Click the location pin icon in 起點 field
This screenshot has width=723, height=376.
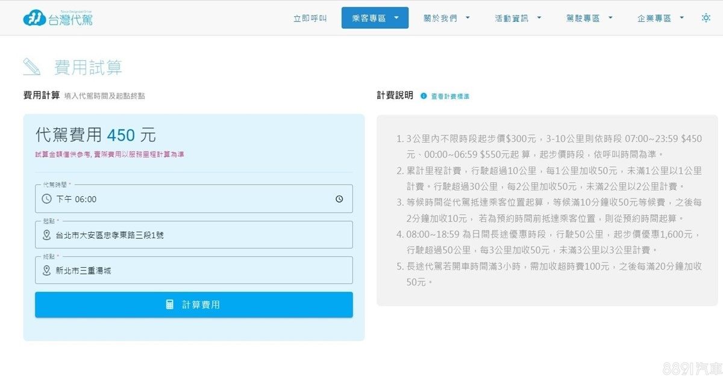47,235
